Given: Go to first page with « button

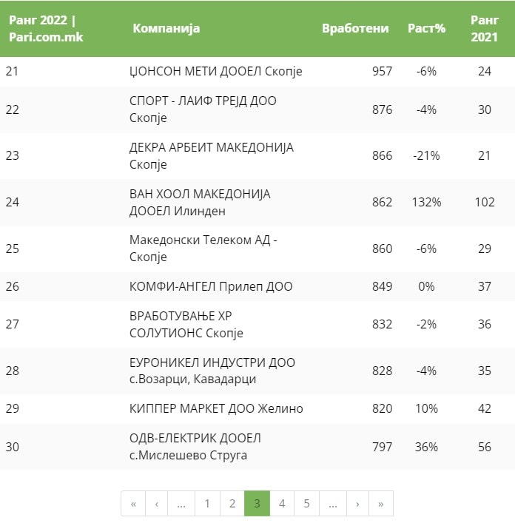Looking at the screenshot, I should (x=133, y=504).
